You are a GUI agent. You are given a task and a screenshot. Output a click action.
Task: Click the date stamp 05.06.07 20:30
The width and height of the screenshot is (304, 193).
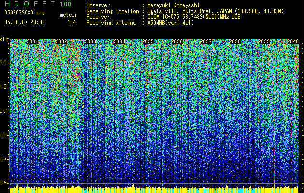[25, 22]
